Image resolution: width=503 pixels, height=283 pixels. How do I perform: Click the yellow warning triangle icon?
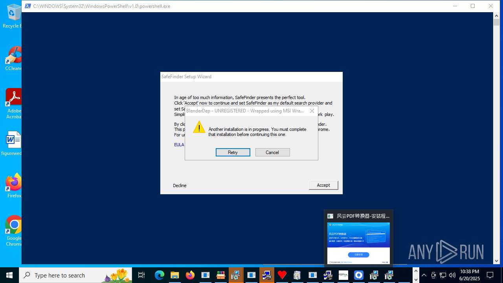tap(199, 127)
